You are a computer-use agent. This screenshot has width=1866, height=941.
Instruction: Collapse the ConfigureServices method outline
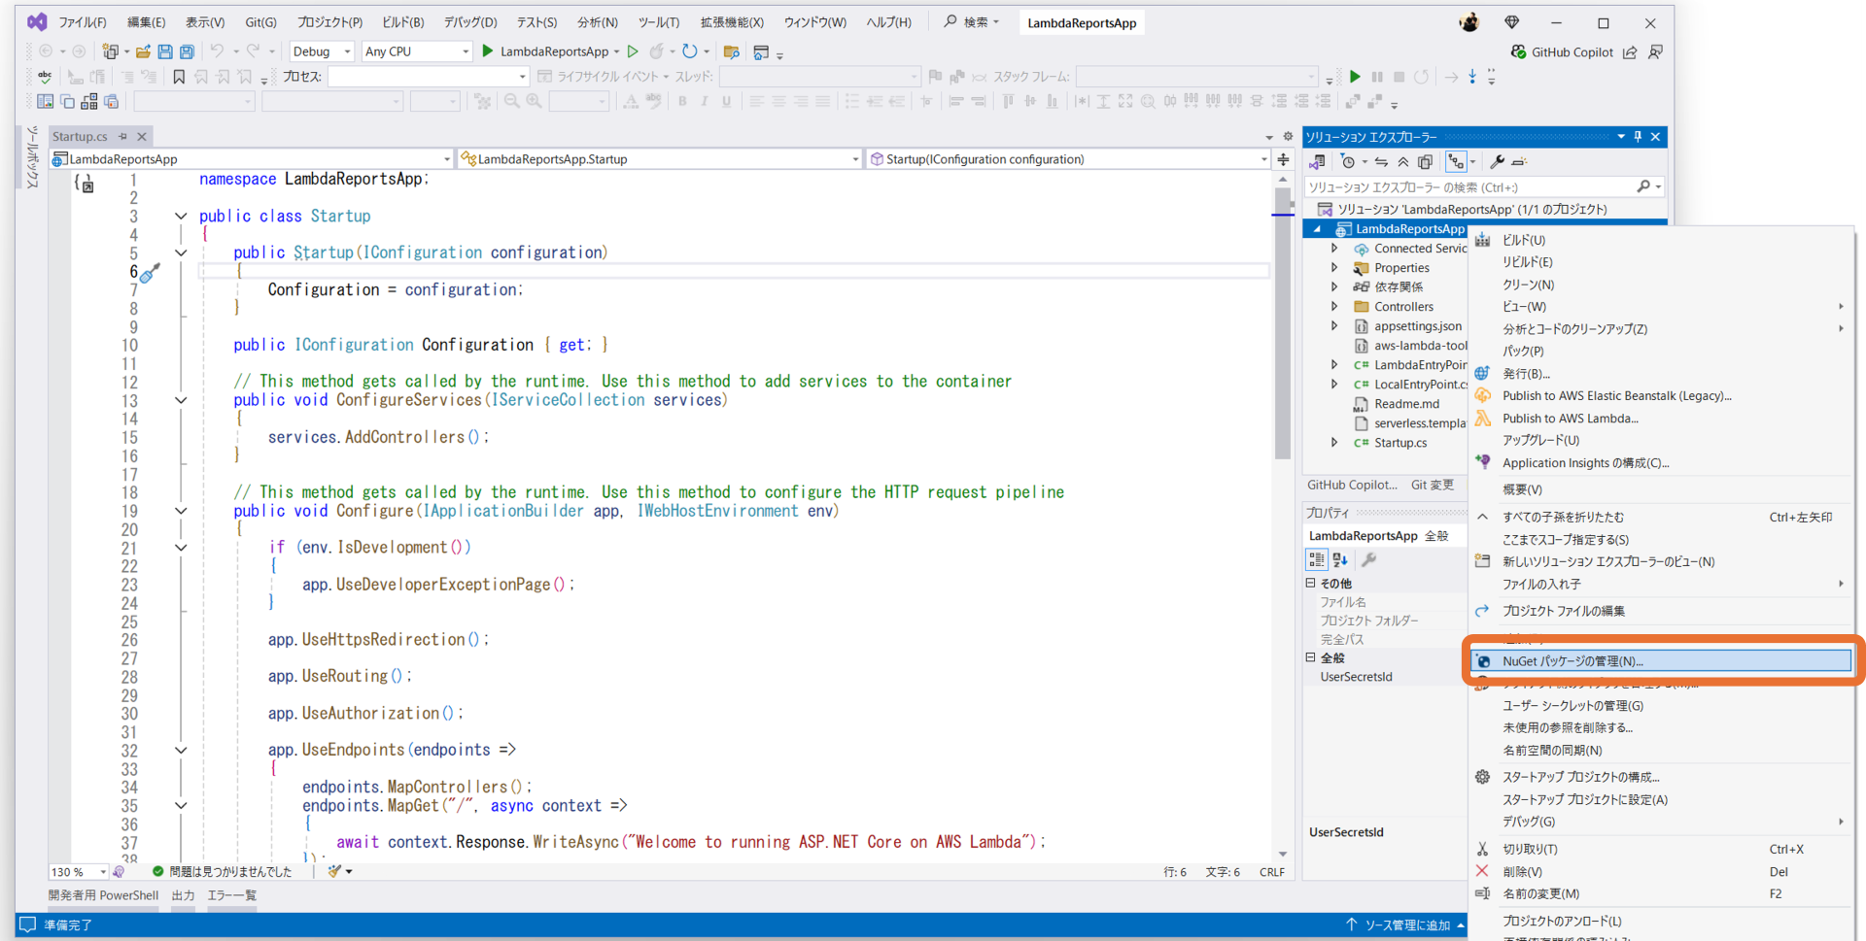point(181,400)
